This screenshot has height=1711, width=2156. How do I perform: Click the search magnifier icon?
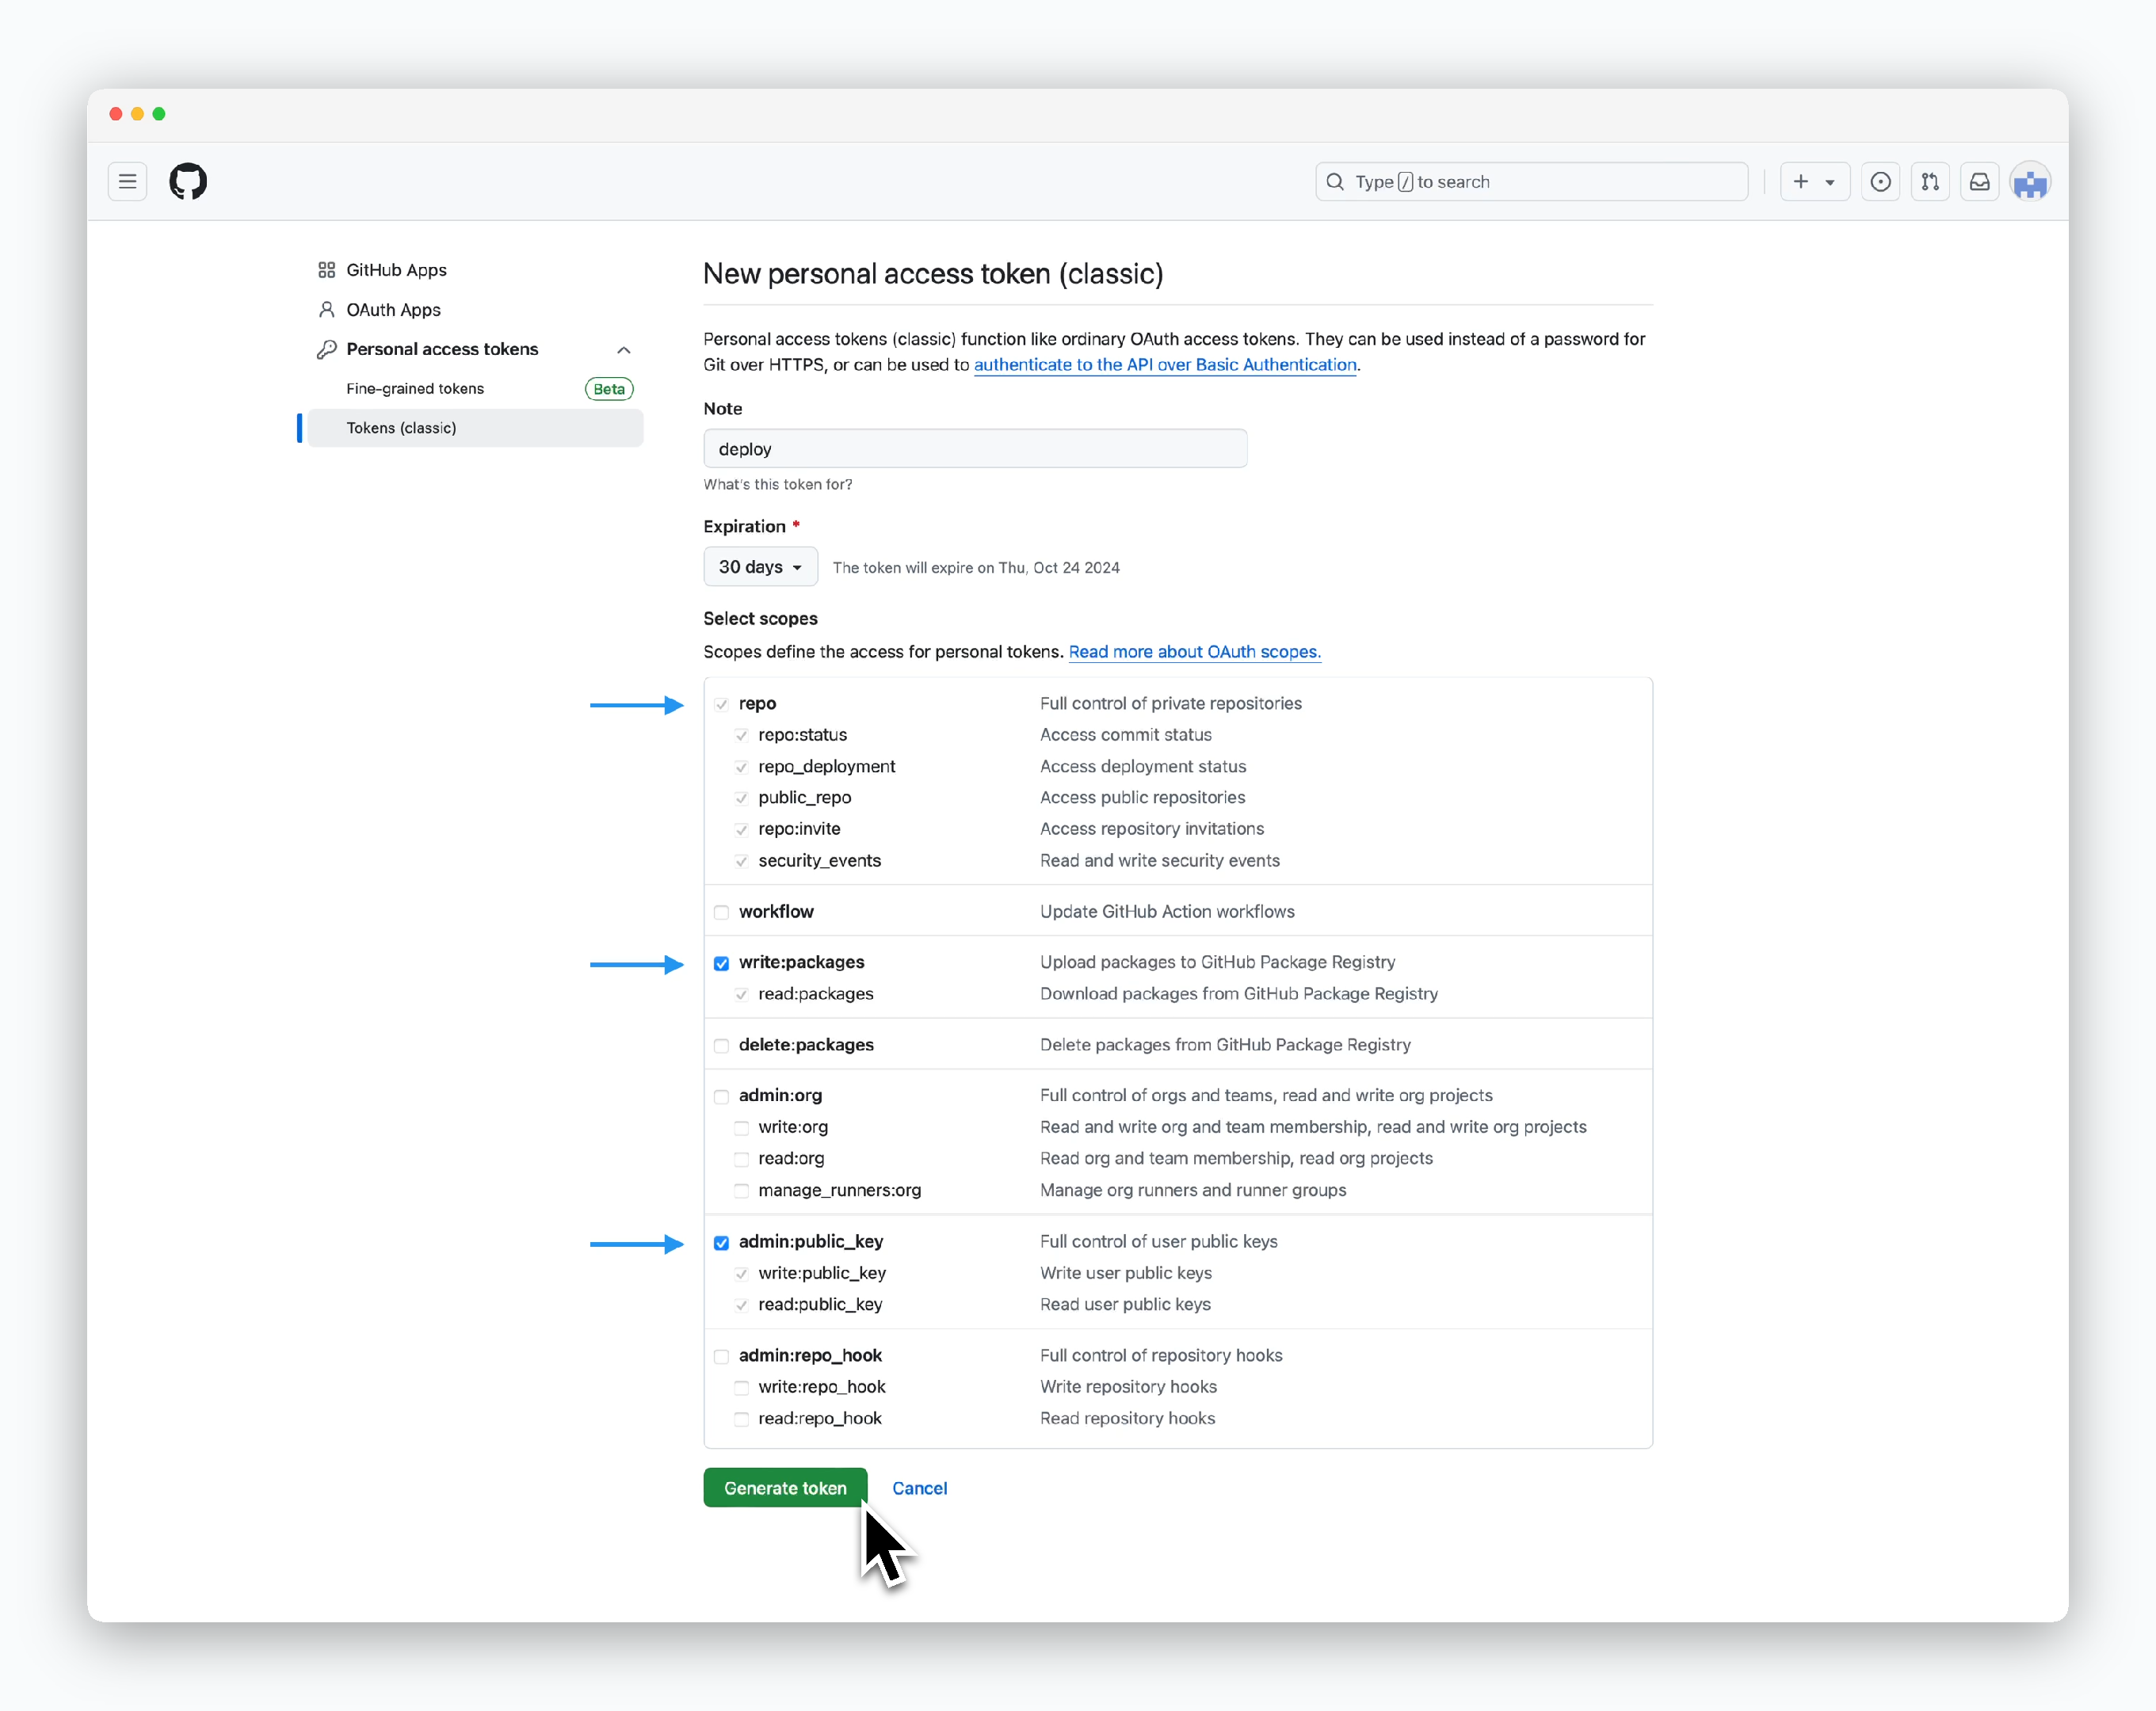1335,182
